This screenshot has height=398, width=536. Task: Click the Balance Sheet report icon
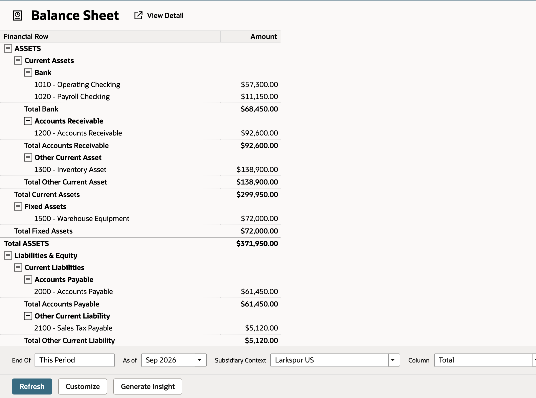18,15
